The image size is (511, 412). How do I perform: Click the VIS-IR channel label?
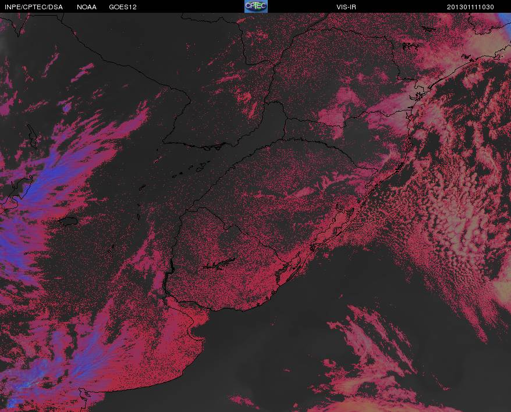pos(346,7)
